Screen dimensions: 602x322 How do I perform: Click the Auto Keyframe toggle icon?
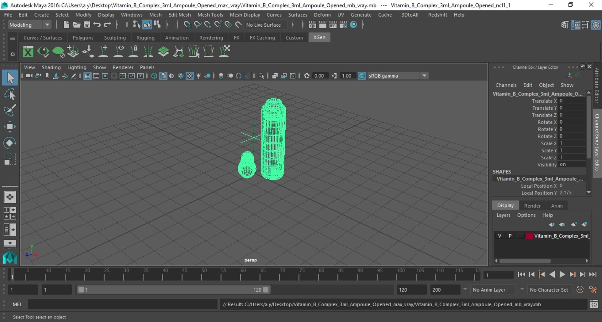click(x=580, y=290)
